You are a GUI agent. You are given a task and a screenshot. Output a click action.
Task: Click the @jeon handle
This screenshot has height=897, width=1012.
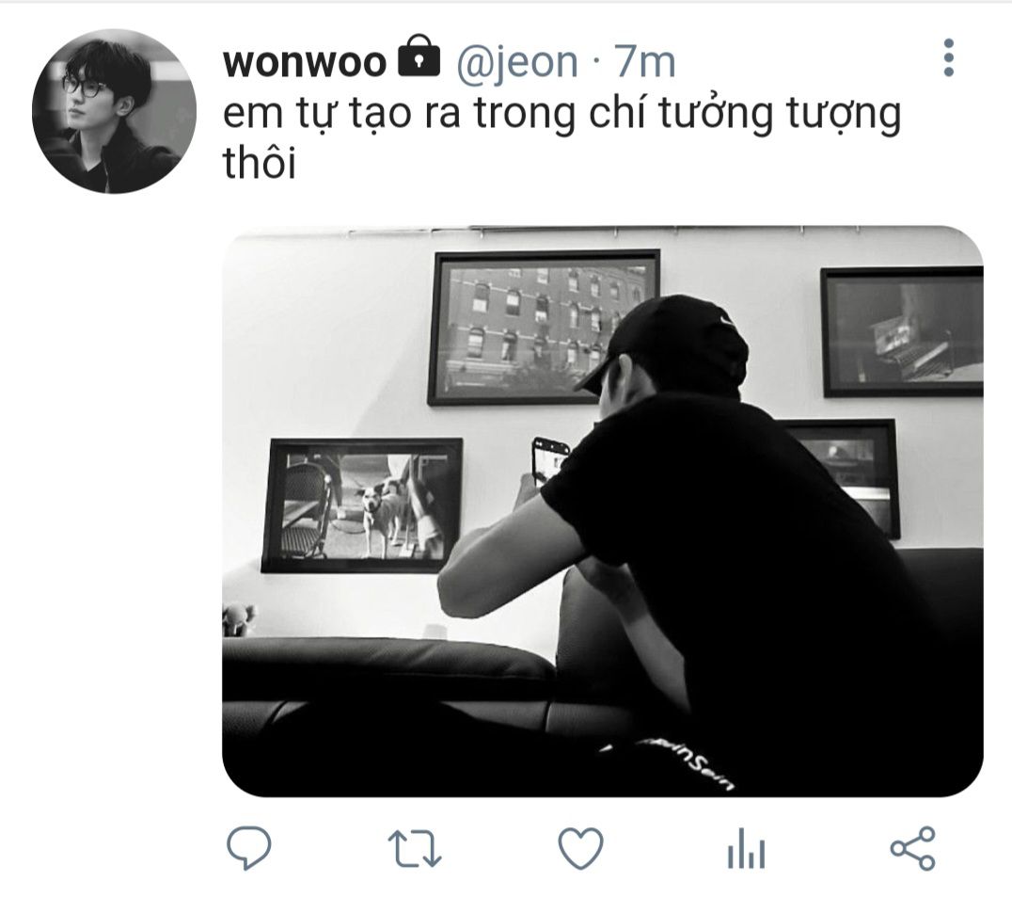coord(517,63)
